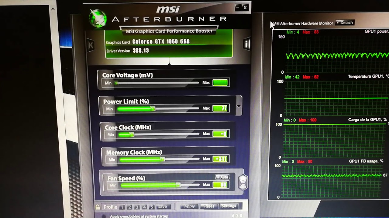Click the MSI Afterburner Hardware Monitor title
Screen dimensions: 389x218
pyautogui.click(x=303, y=23)
